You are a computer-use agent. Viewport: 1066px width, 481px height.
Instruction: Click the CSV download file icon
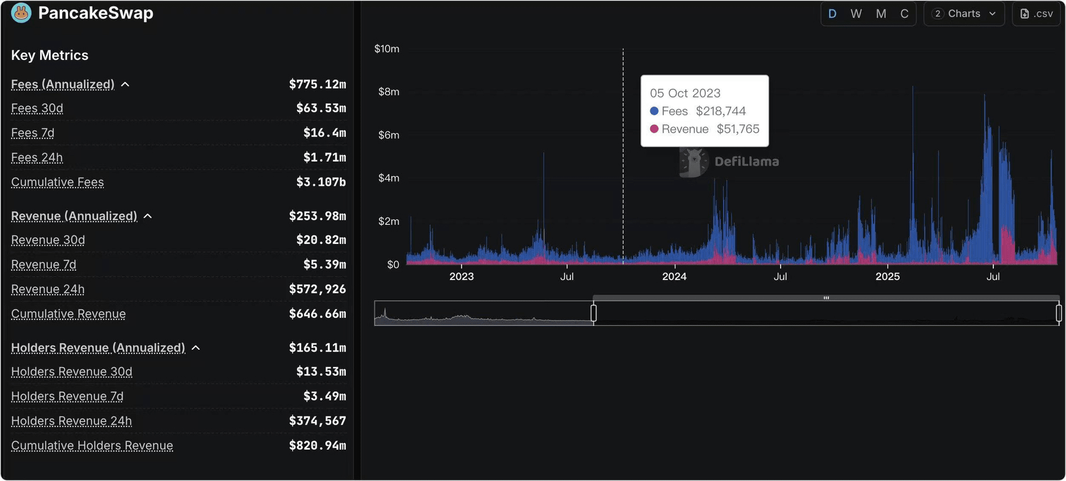point(1025,13)
